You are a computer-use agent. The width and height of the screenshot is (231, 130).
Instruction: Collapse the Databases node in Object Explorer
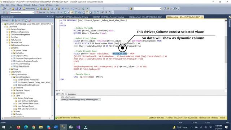(5, 27)
